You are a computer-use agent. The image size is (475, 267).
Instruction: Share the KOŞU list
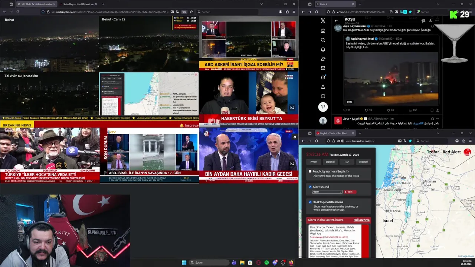pos(430,21)
